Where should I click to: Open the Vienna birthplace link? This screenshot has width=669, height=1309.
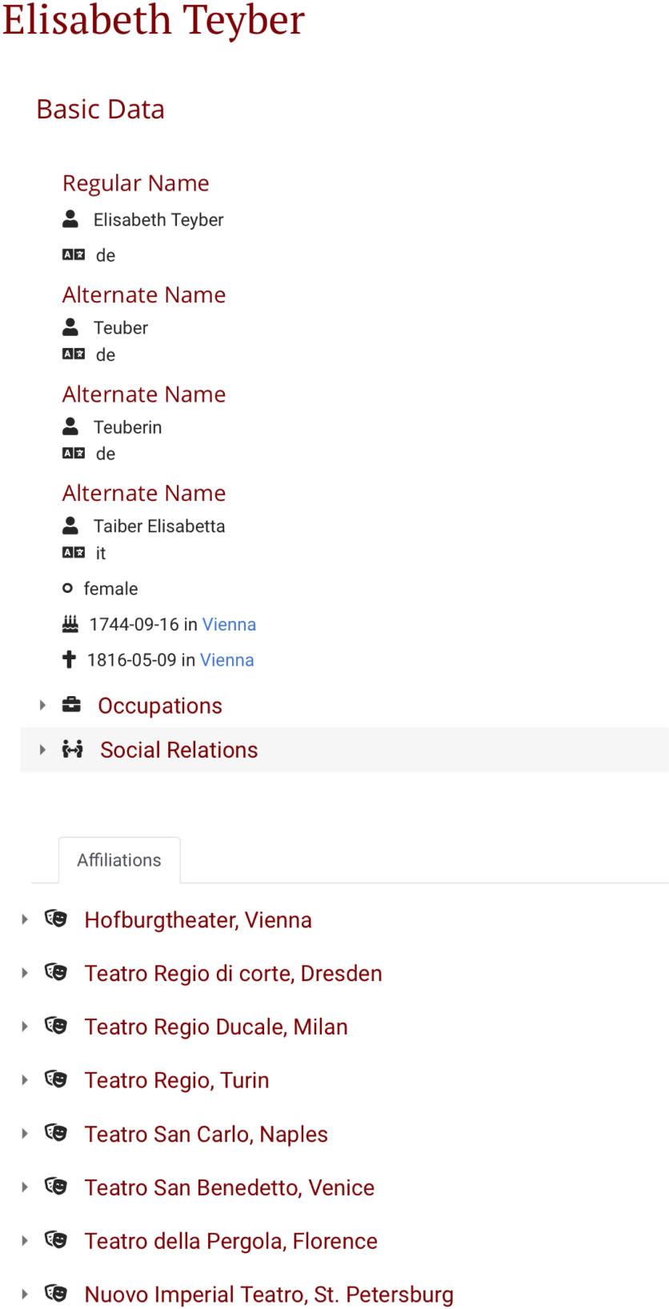[229, 624]
